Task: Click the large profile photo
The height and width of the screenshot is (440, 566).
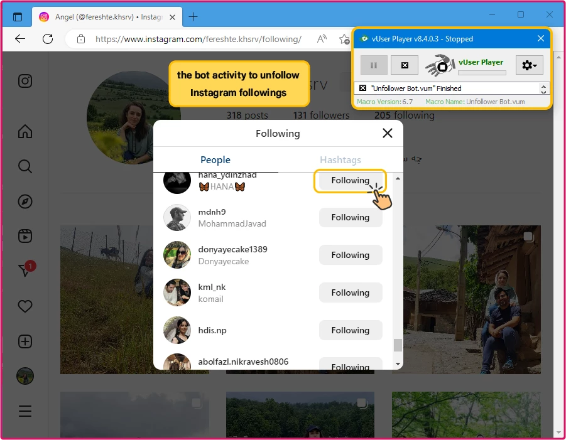Action: click(134, 117)
